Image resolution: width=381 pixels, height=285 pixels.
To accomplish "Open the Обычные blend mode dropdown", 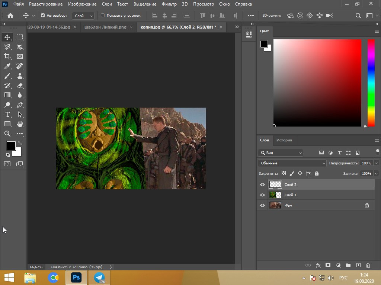I will point(292,163).
